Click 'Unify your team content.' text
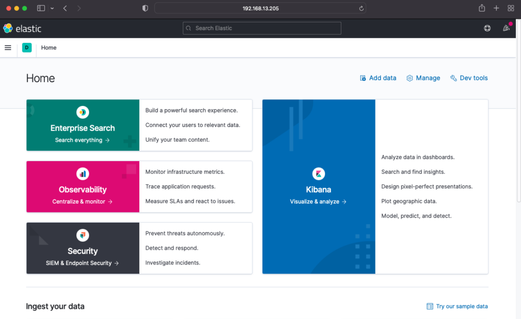The image size is (521, 319). (x=178, y=140)
